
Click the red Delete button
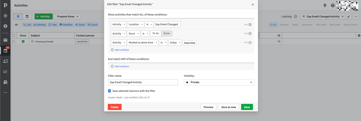pyautogui.click(x=115, y=107)
